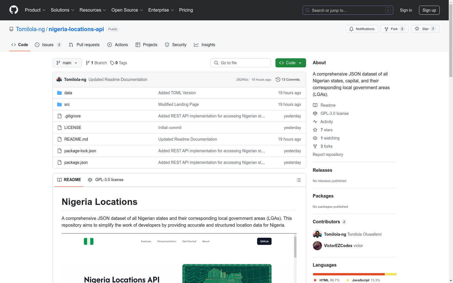Click the data folder icon
This screenshot has height=283, width=453.
tap(59, 93)
